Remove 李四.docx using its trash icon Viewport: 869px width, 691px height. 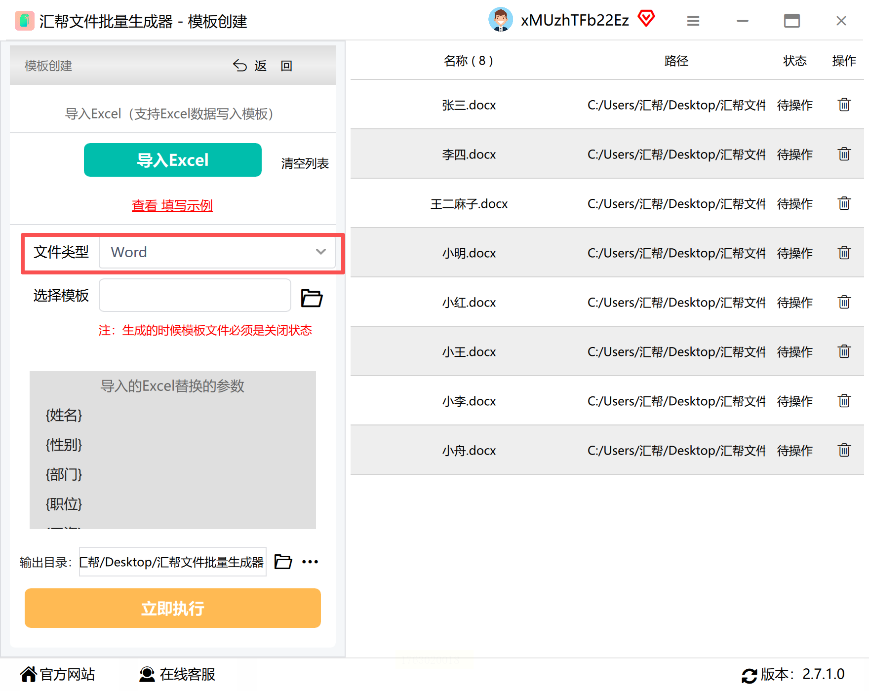click(x=844, y=154)
